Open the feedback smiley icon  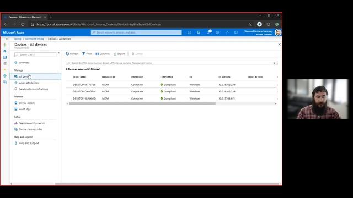point(236,32)
